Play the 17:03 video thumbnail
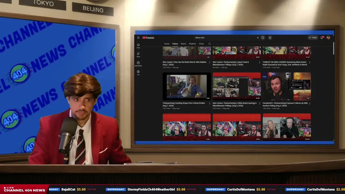This screenshot has height=194, width=345. [x=187, y=127]
